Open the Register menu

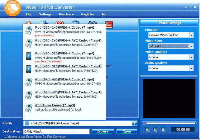tap(88, 14)
